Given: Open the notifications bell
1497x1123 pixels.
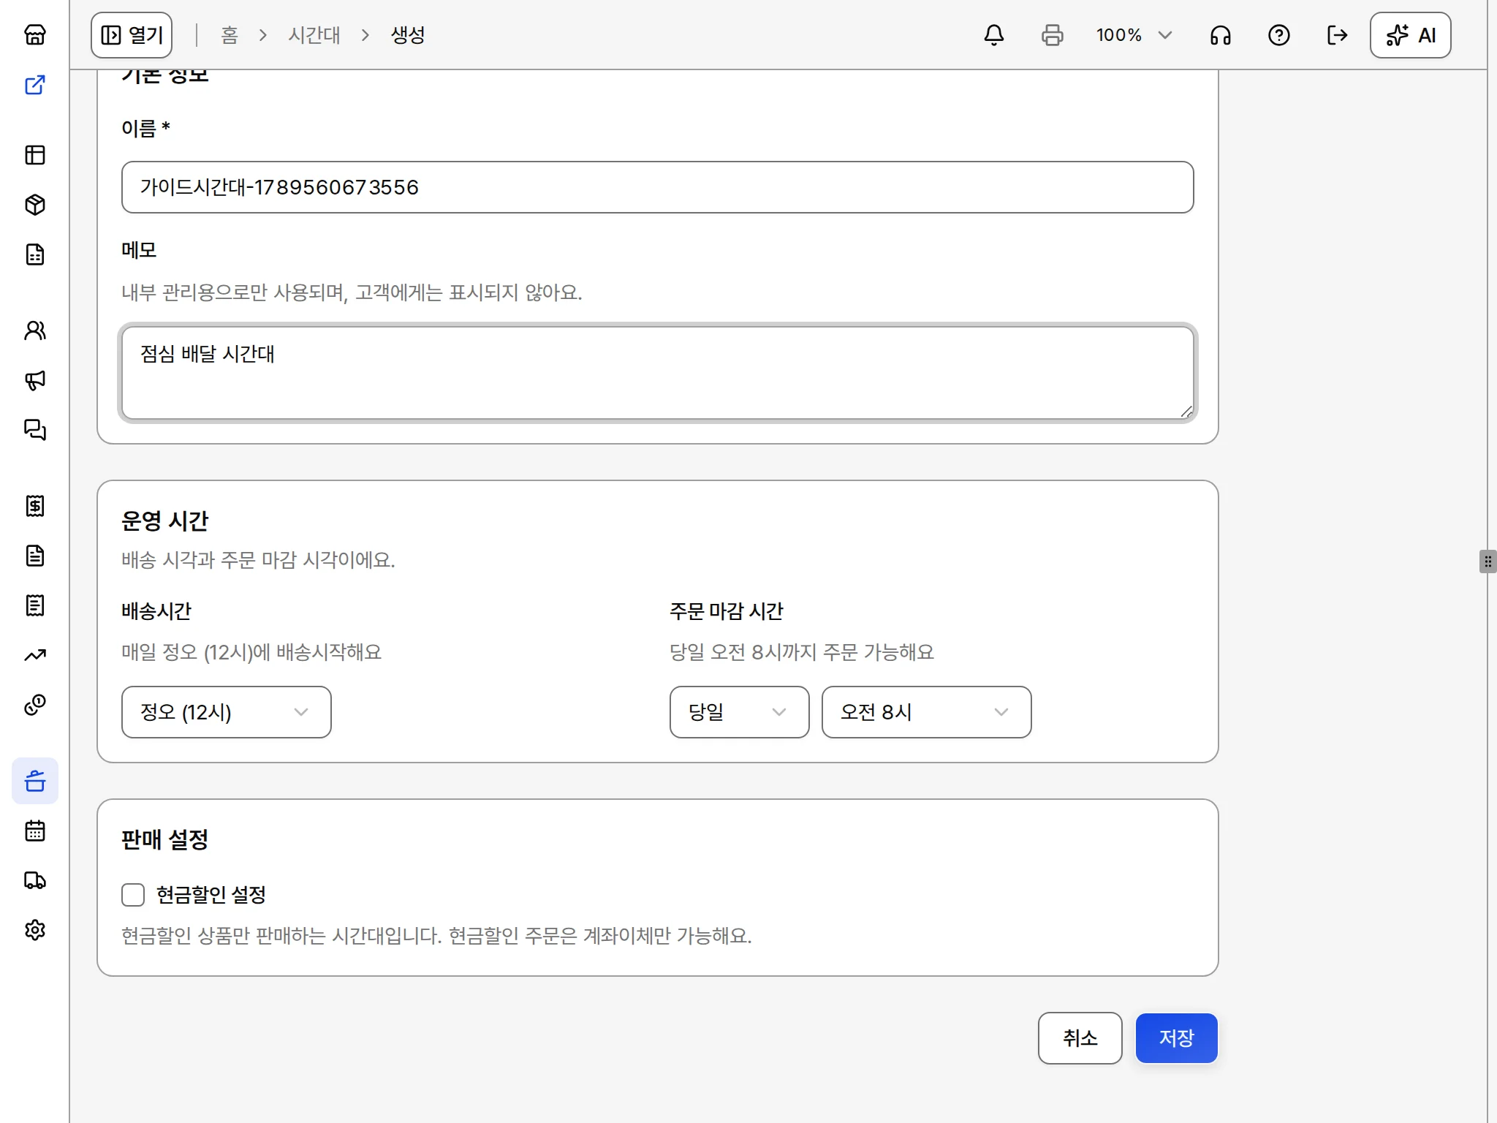Looking at the screenshot, I should (994, 35).
